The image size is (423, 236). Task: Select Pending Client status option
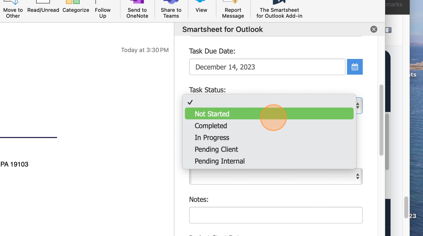pyautogui.click(x=269, y=149)
